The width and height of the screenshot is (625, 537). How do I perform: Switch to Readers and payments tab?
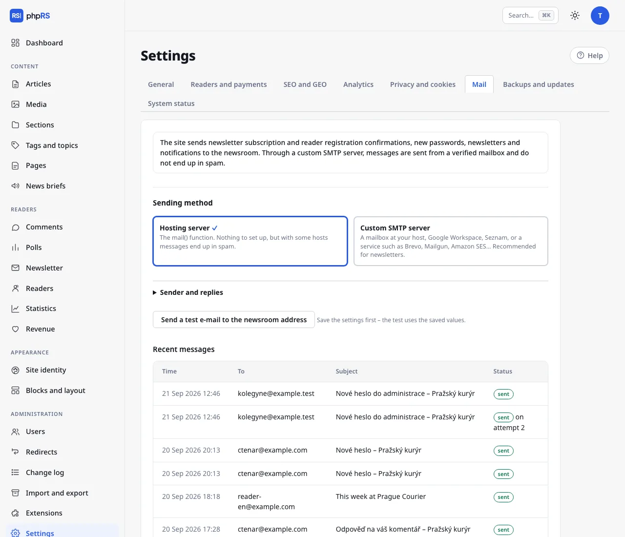click(229, 84)
